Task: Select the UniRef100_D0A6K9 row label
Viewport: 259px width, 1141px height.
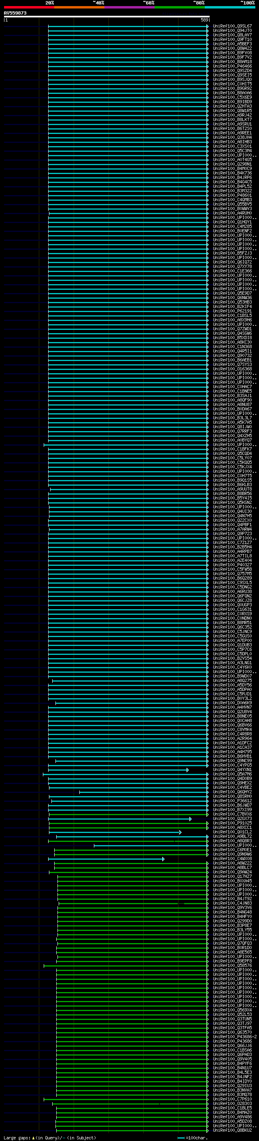Action: (x=232, y=703)
